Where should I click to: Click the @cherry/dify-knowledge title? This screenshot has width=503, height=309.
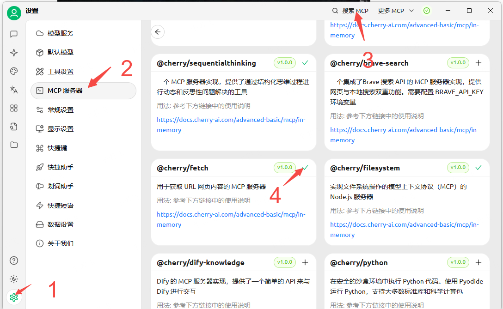tap(201, 263)
